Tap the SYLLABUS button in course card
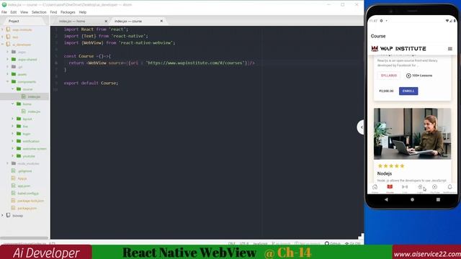461x259 pixels. pos(389,76)
